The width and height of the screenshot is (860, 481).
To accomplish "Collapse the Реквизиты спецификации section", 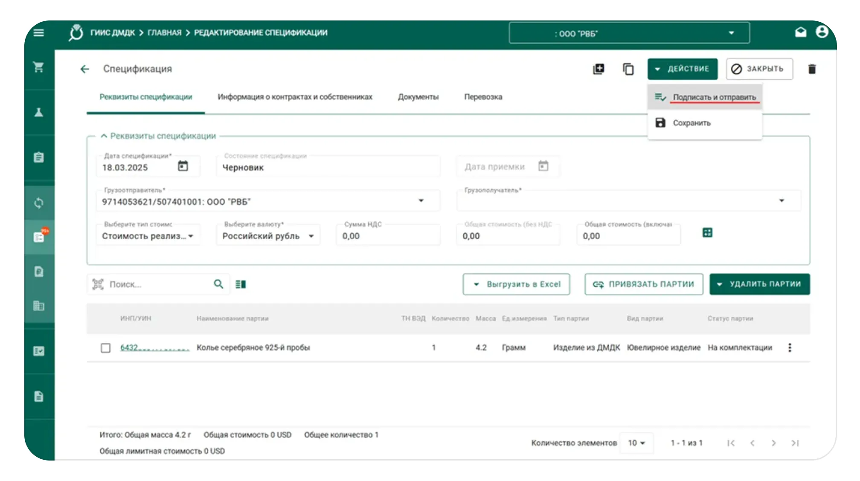I will click(104, 136).
